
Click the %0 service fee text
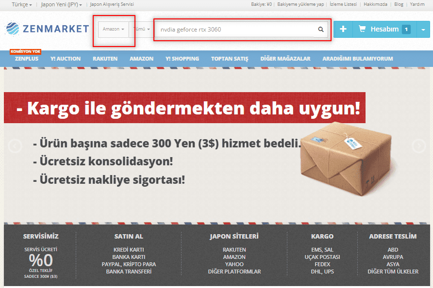click(41, 260)
